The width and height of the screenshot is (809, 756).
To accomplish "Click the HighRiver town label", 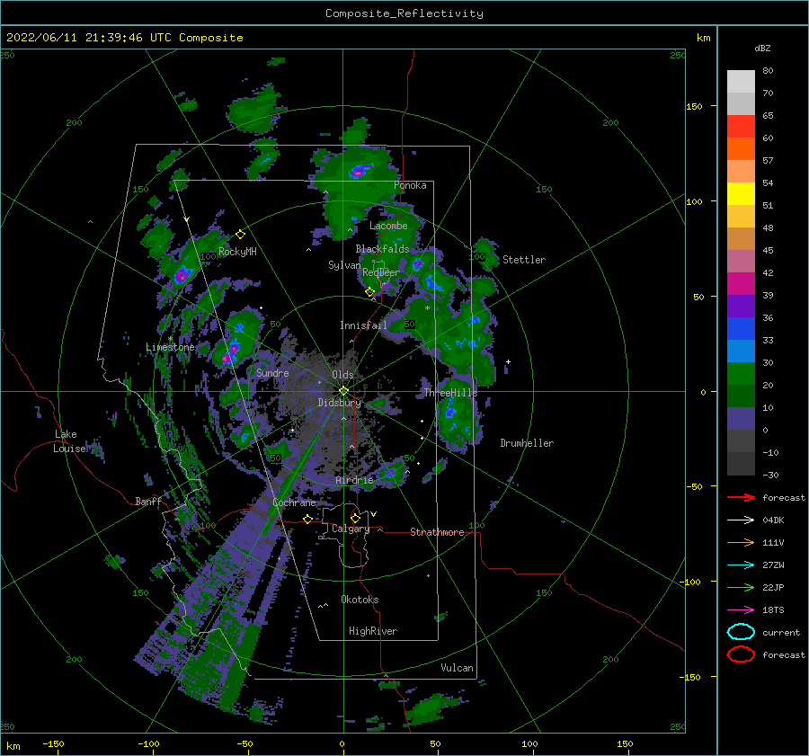I will pyautogui.click(x=373, y=631).
